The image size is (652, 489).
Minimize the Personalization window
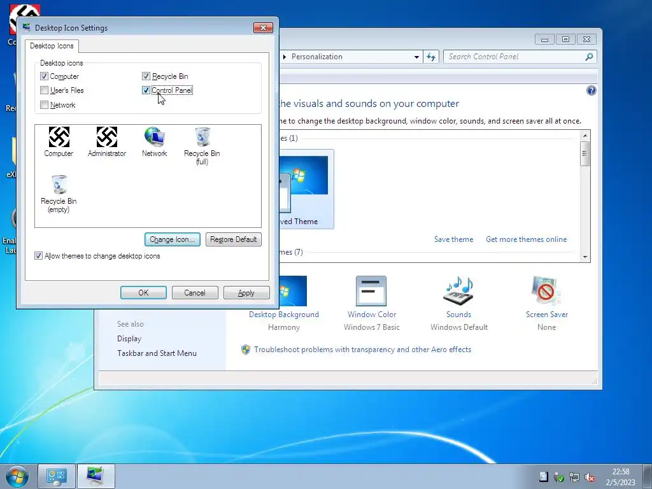[x=545, y=39]
